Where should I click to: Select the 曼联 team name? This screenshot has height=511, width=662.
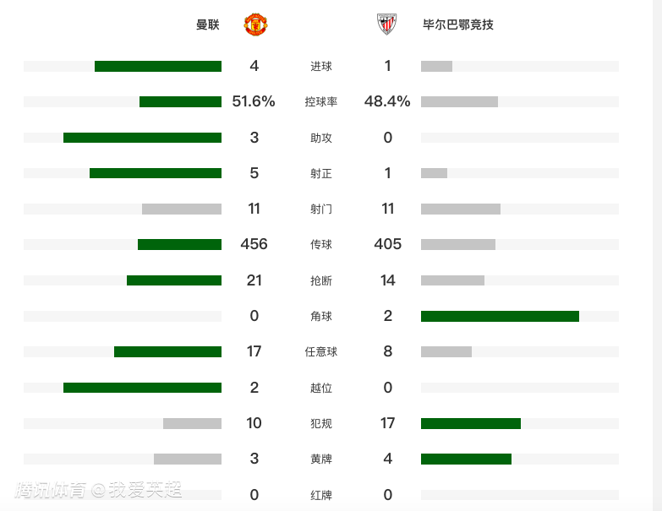click(x=208, y=24)
